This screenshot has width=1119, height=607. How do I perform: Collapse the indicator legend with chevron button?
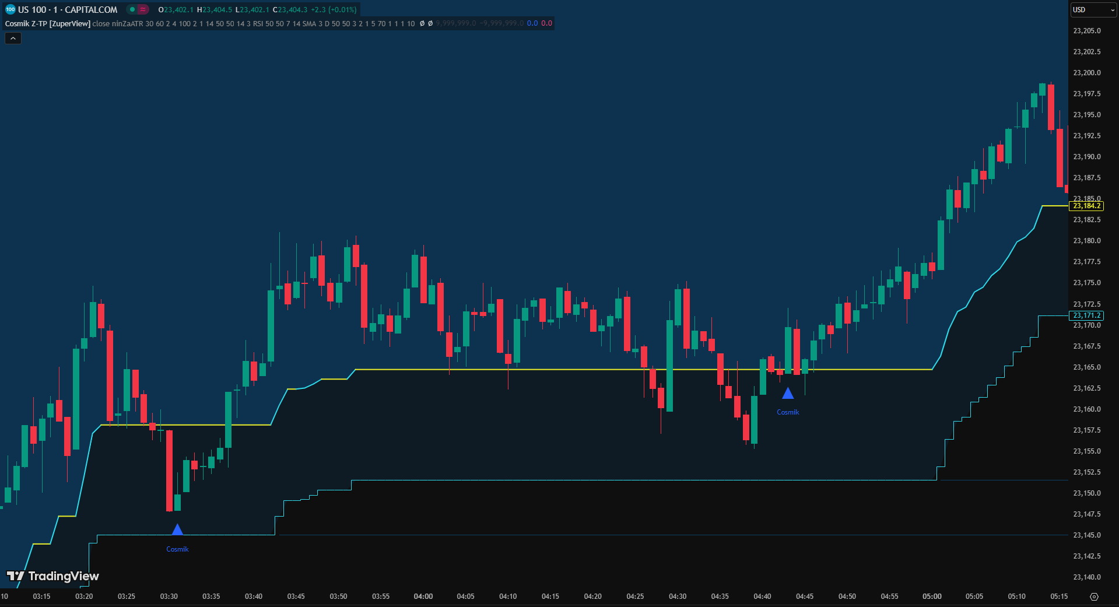[x=13, y=38]
